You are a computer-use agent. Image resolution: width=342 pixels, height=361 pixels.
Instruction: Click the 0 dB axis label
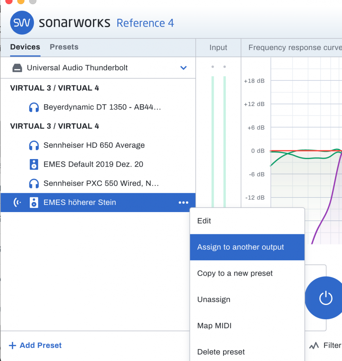[258, 151]
